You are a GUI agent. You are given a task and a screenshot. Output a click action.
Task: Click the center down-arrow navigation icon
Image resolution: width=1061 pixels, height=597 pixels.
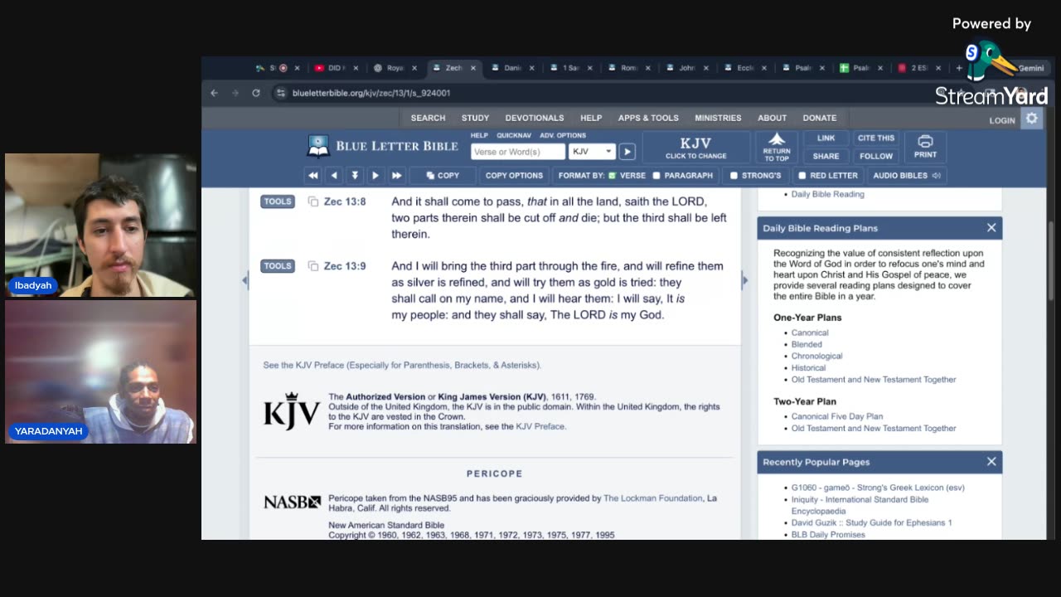(x=355, y=176)
